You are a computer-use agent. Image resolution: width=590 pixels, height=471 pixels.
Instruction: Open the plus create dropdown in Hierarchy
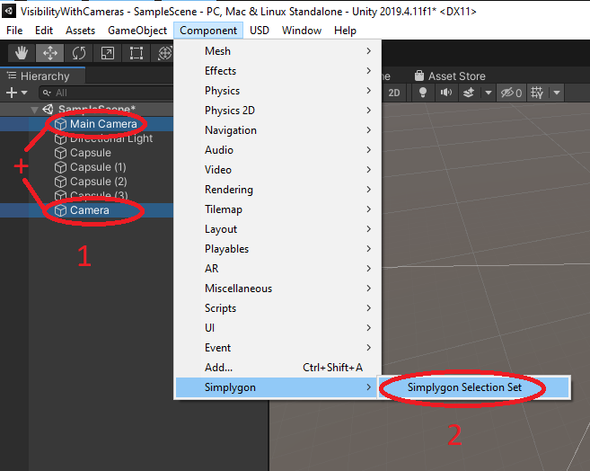coord(16,93)
